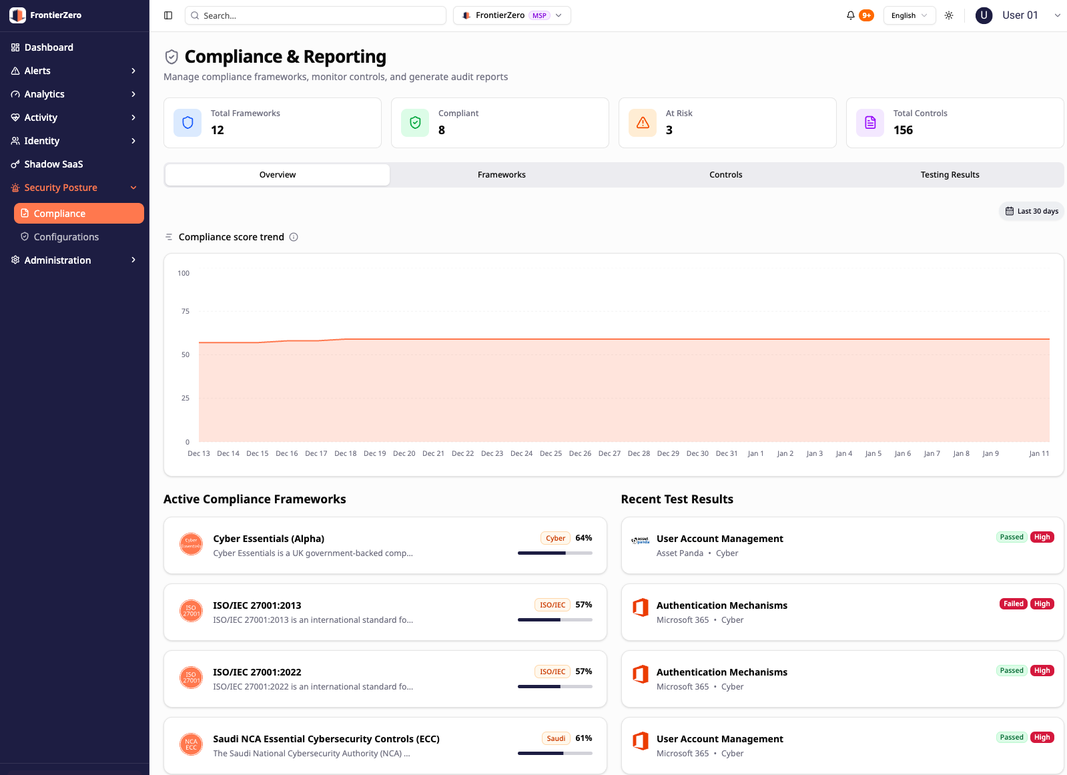Click the FrontierZero logo in the sidebar

(18, 15)
